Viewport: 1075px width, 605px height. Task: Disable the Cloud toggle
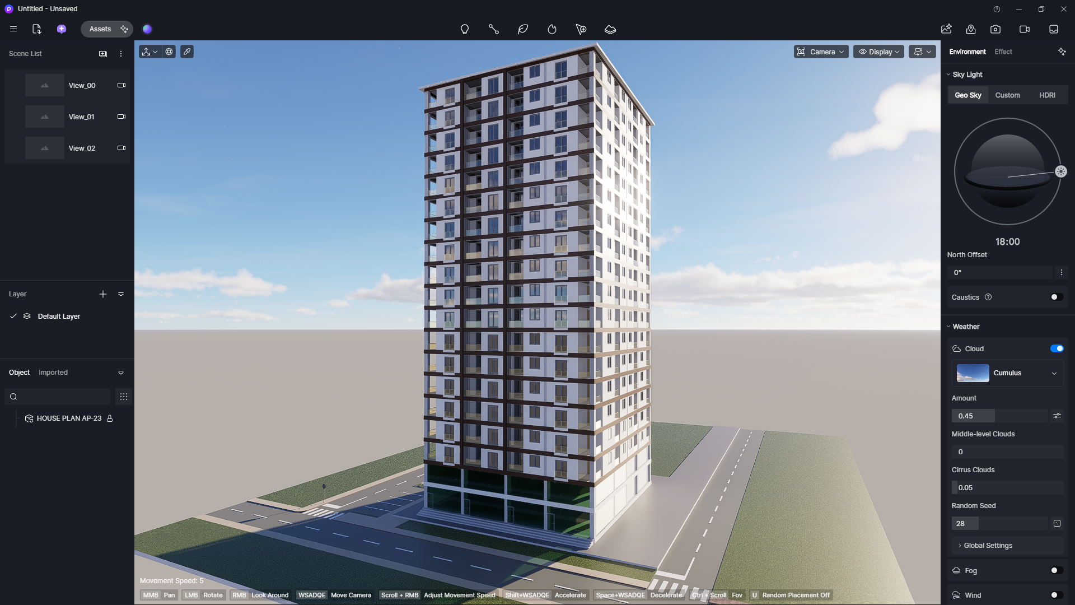1057,348
